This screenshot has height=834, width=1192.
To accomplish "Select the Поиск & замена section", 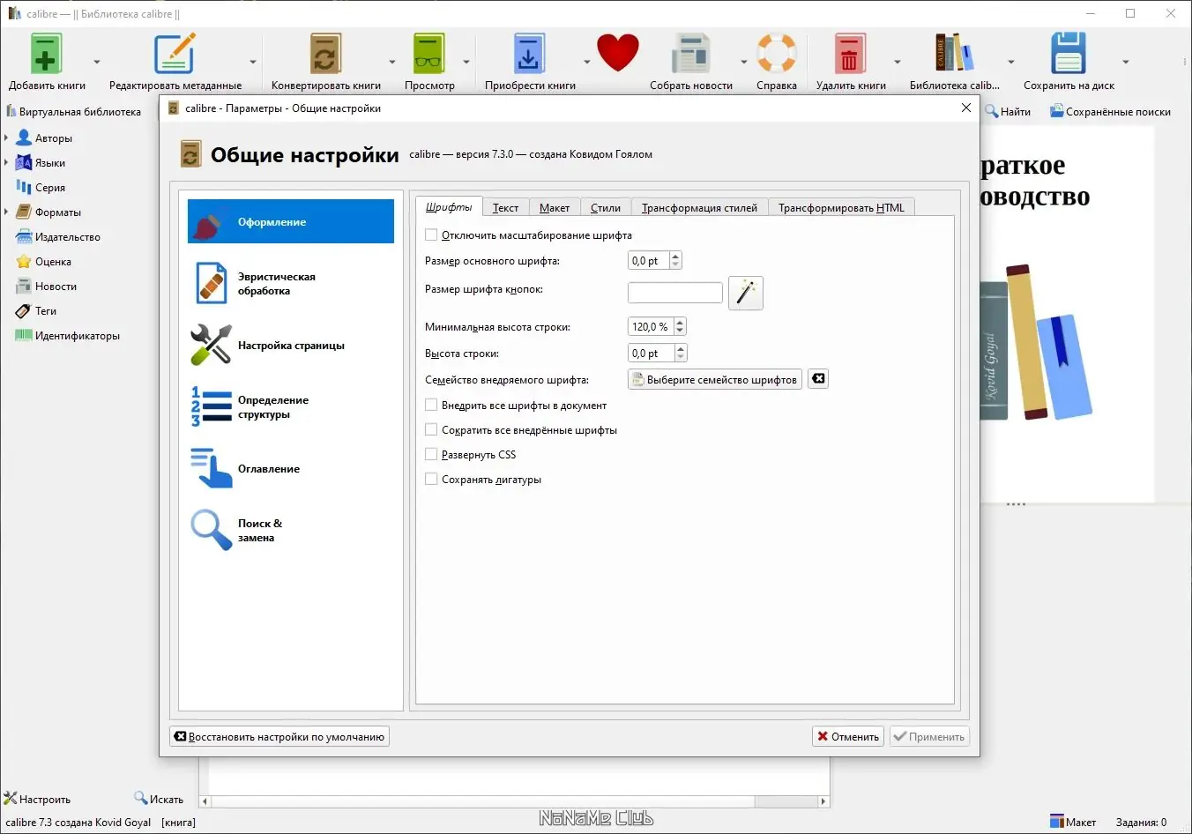I will tap(291, 531).
